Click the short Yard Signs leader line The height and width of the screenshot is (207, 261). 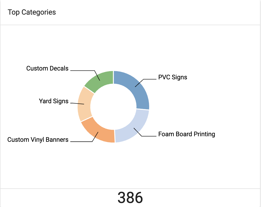coord(77,104)
